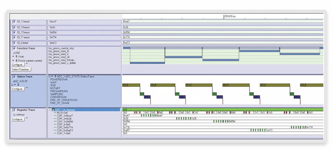Open the dropdown arrow before /start
This screenshot has width=333, height=151.
[x=13, y=57]
